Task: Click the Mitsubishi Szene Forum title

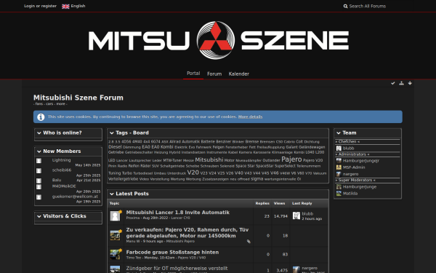Action: click(78, 98)
